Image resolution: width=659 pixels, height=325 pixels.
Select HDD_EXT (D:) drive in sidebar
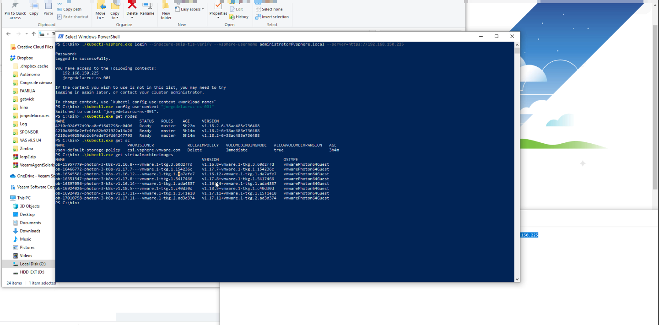tap(28, 272)
